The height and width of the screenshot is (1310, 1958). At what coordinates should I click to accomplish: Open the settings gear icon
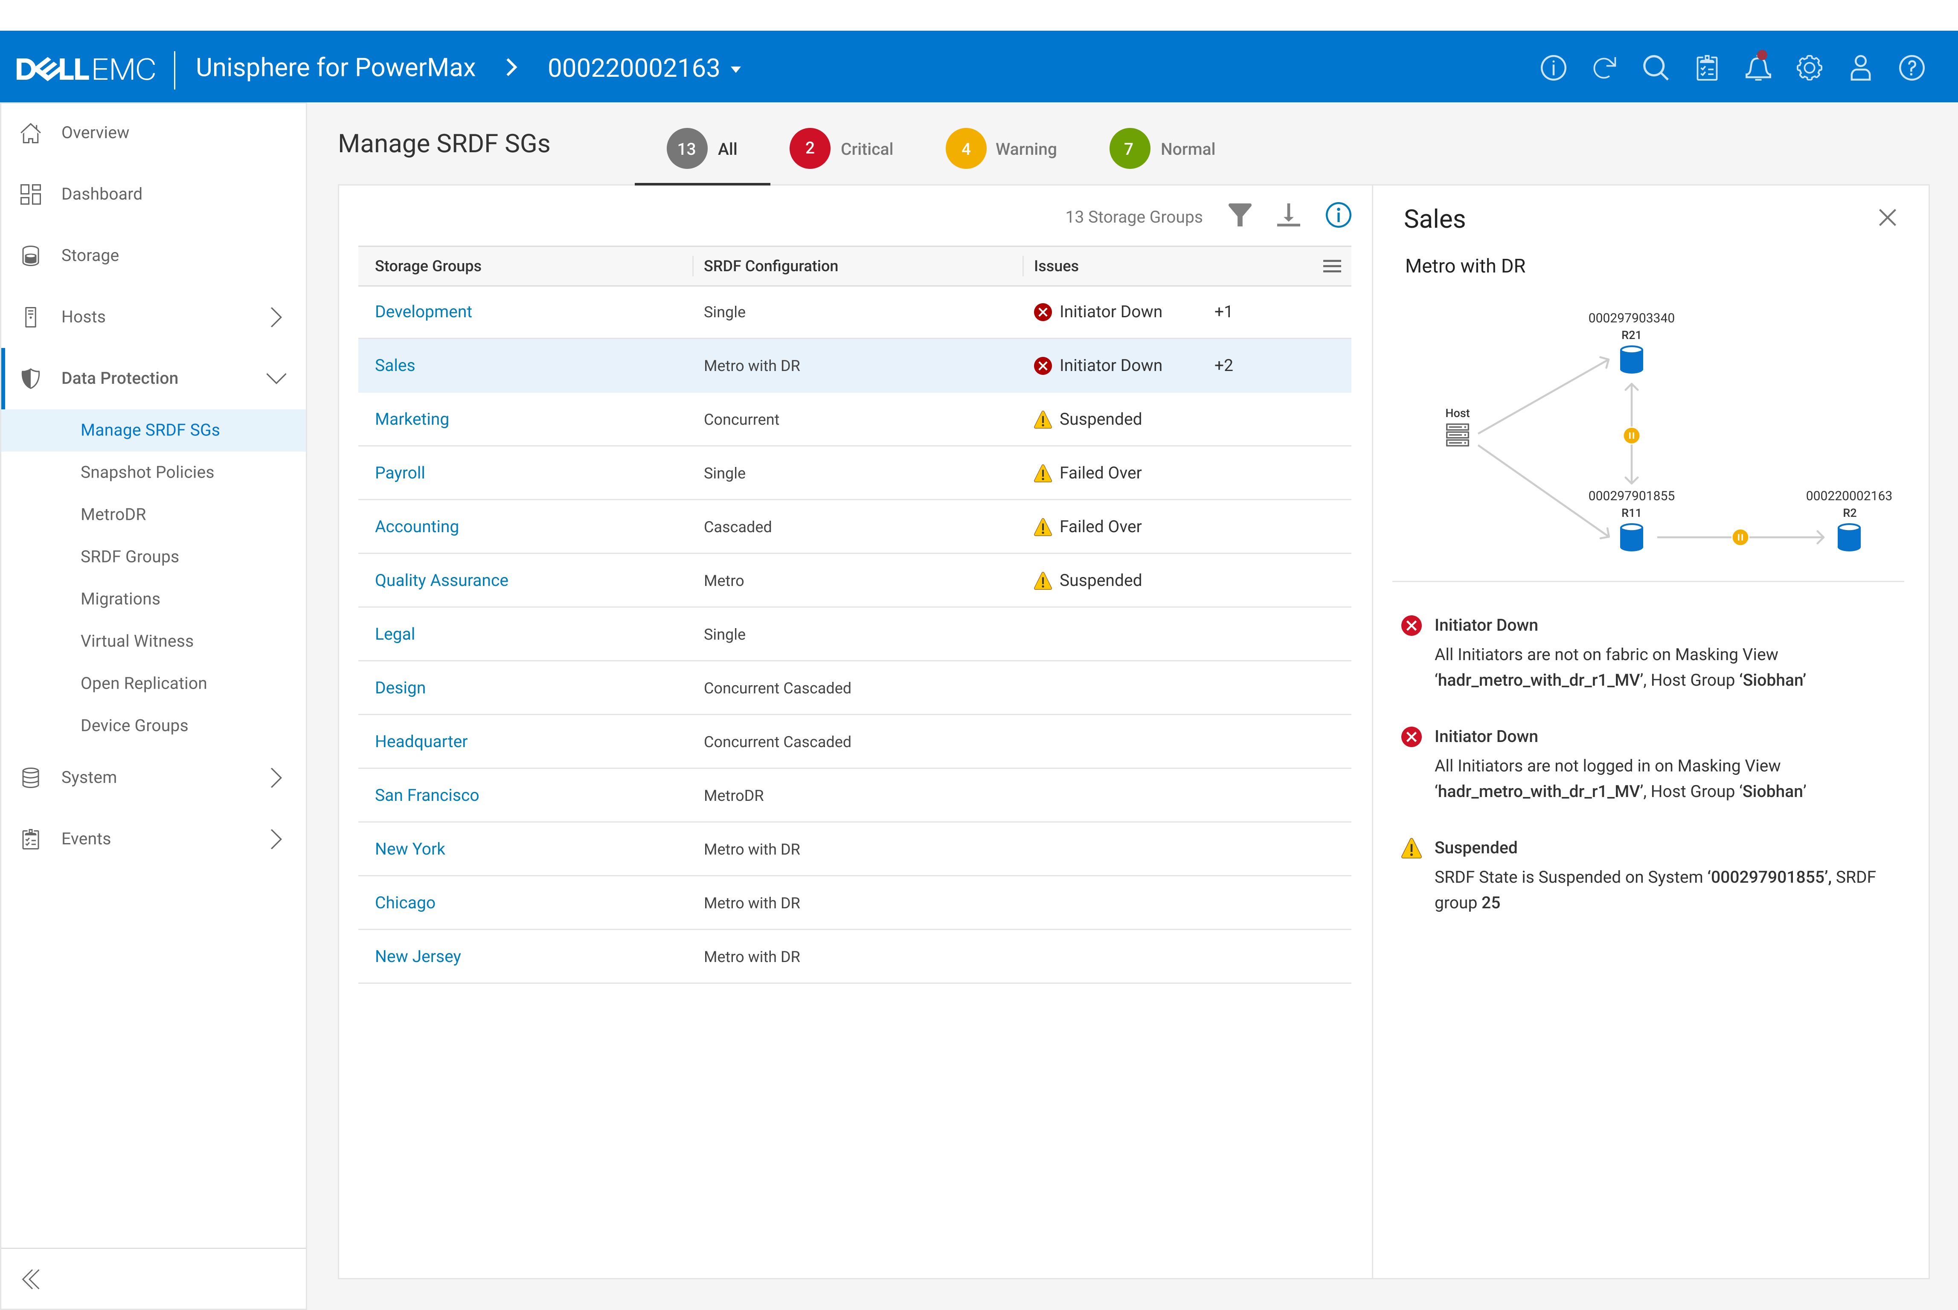[1809, 68]
